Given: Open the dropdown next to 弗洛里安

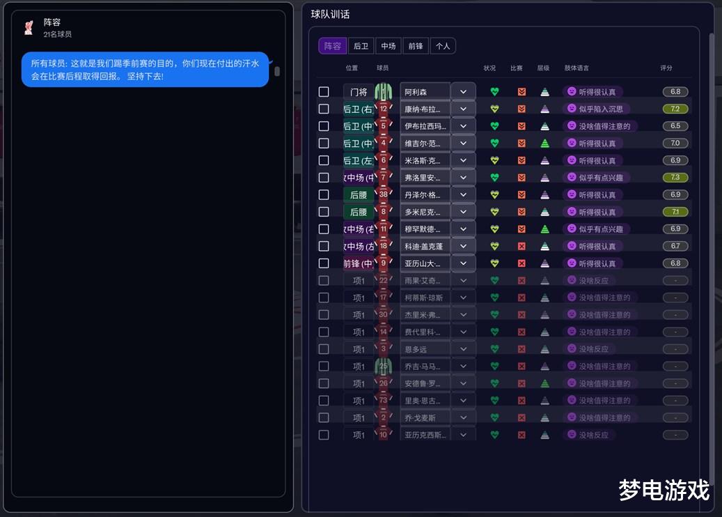Looking at the screenshot, I should [x=463, y=178].
